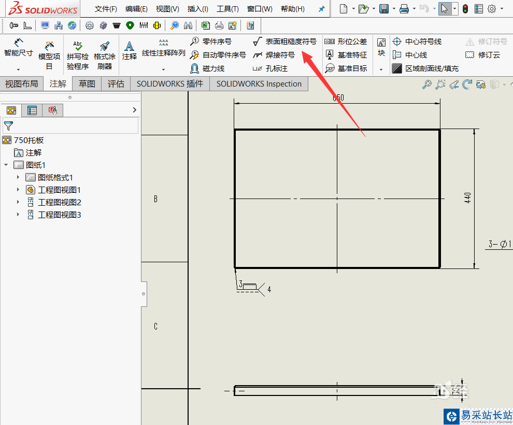
Task: Insert Center Mark (中心符号线)
Action: (x=417, y=41)
